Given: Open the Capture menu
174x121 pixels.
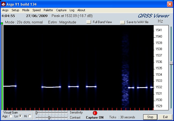Looking at the screenshot, I should coord(61,10).
